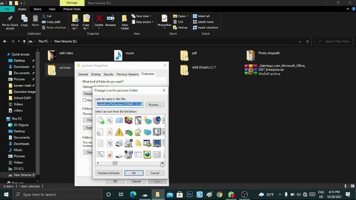Viewport: 356px width, 200px height.
Task: Expand the address bar history dropdown
Action: (x=300, y=42)
